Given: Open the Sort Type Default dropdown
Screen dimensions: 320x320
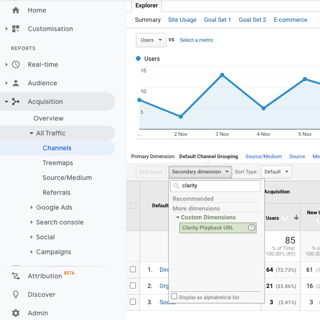Looking at the screenshot, I should (276, 172).
